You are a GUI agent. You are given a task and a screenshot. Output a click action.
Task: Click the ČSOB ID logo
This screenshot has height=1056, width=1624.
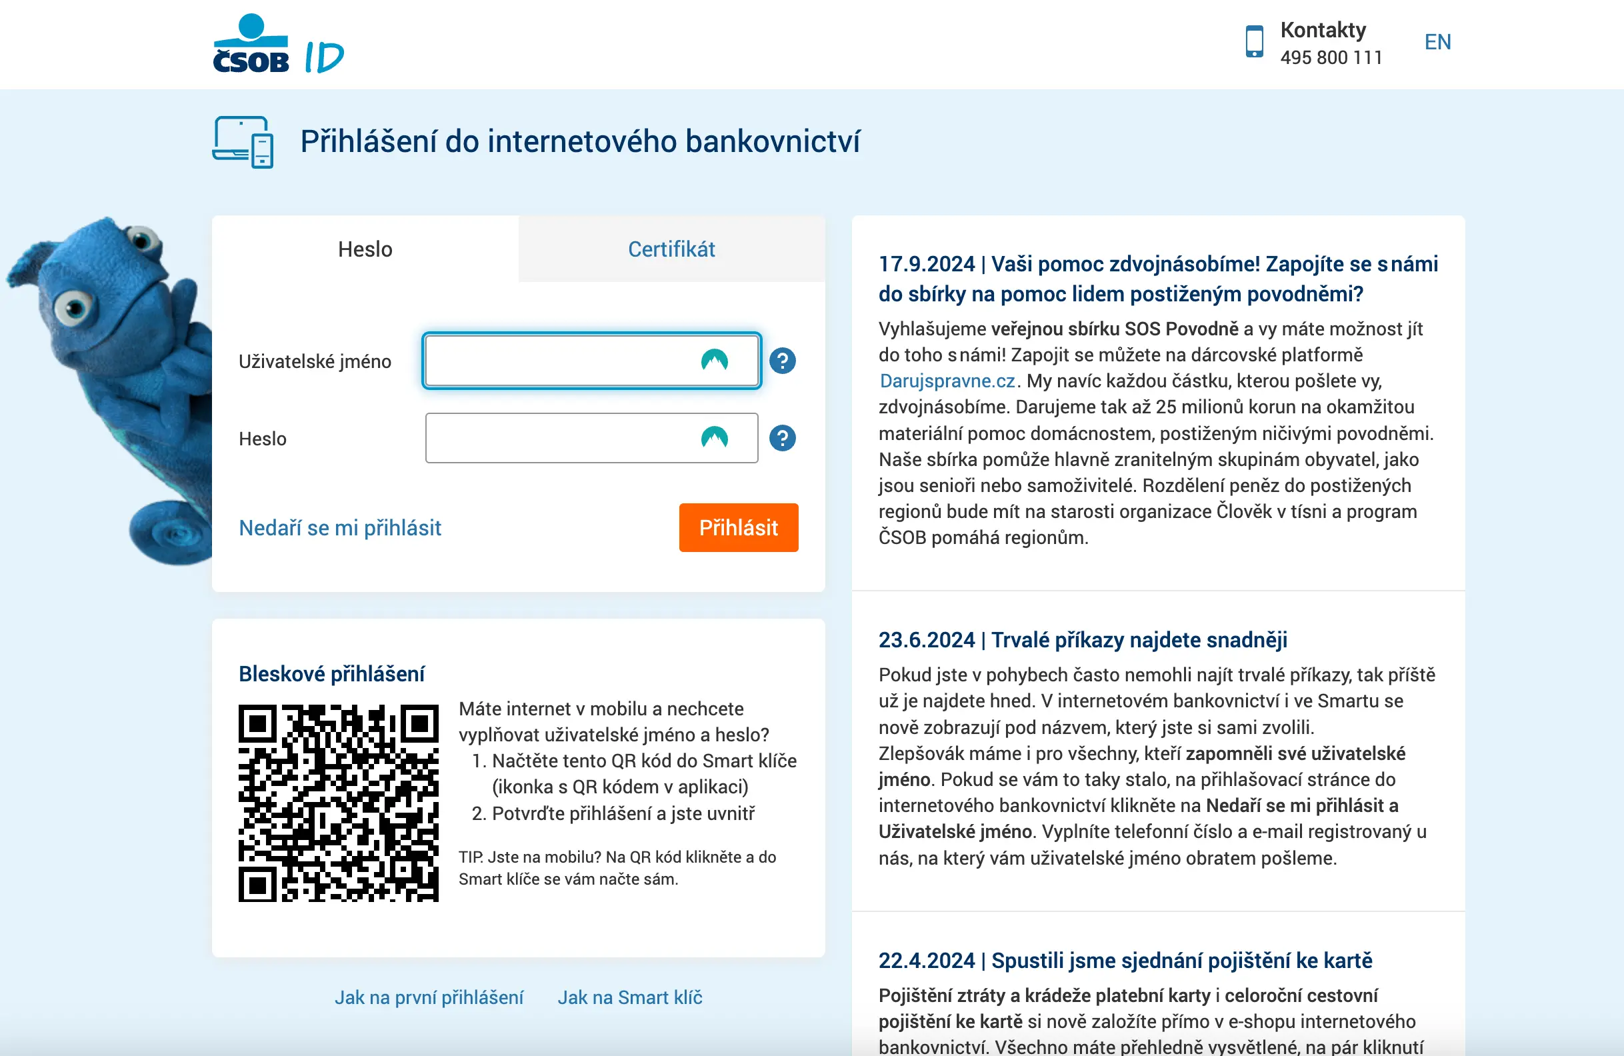pyautogui.click(x=279, y=43)
